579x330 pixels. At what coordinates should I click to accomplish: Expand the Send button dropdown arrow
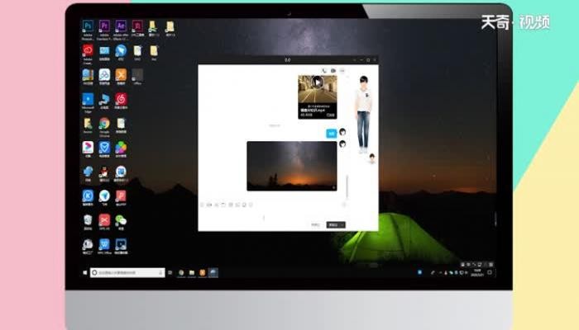342,224
